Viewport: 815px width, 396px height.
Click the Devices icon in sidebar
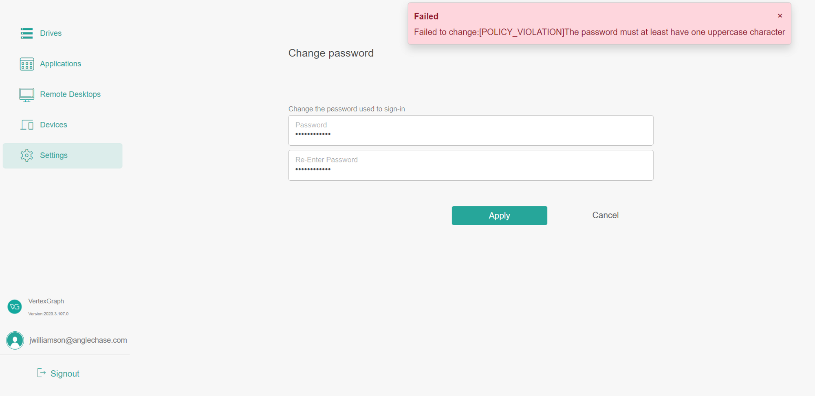tap(27, 125)
